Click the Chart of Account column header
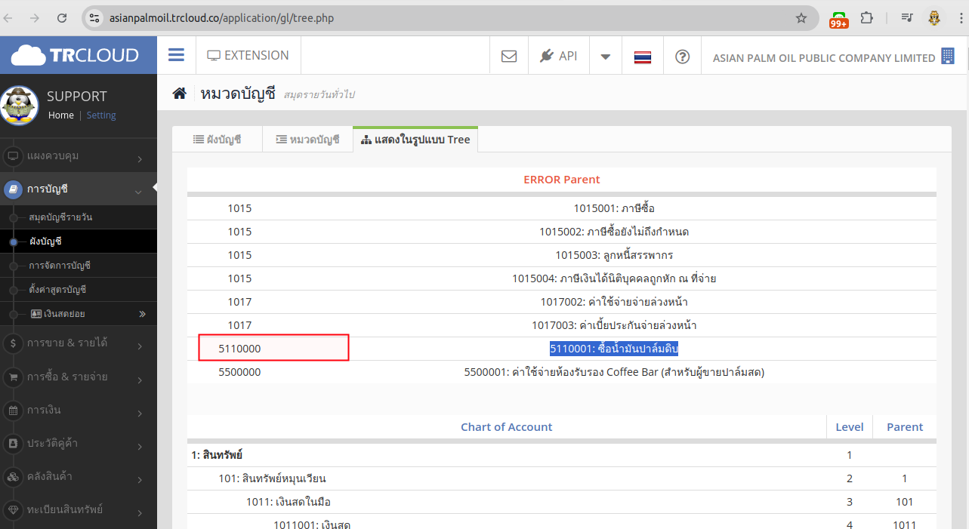The image size is (969, 529). point(507,426)
